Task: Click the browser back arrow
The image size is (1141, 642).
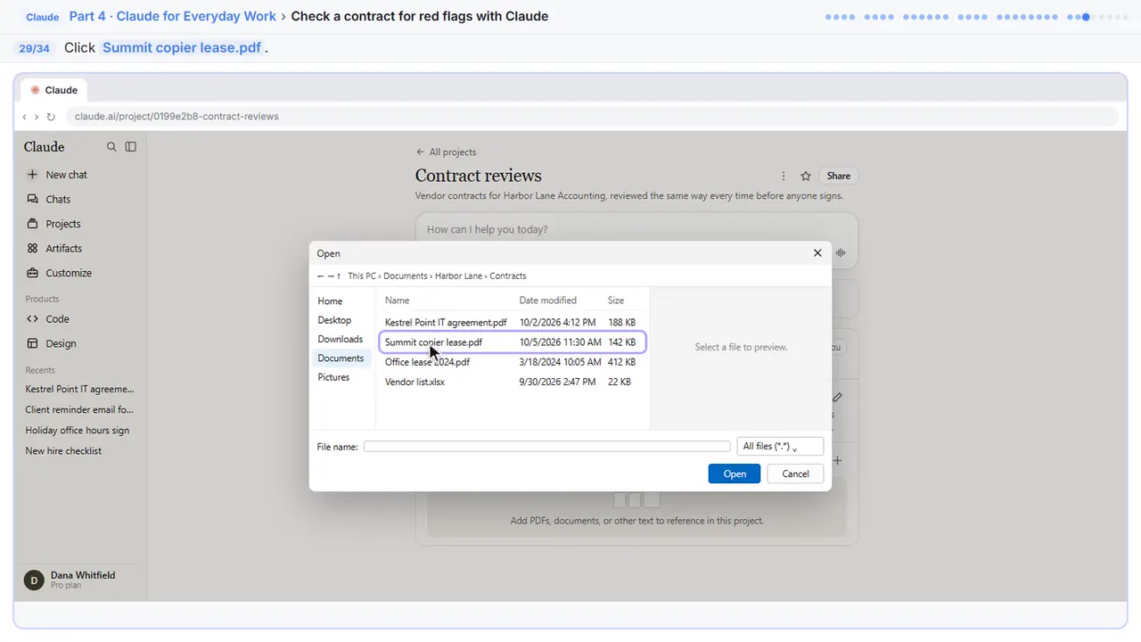Action: (x=24, y=117)
